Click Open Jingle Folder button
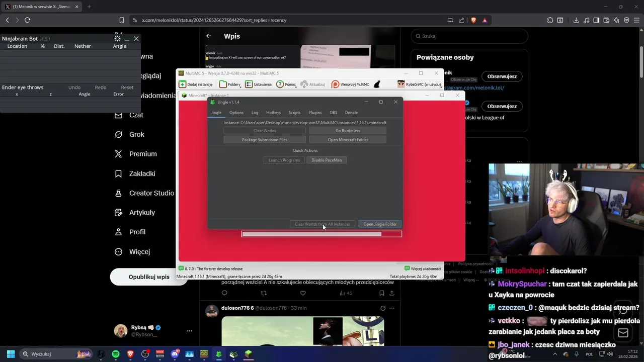The width and height of the screenshot is (644, 362). (x=380, y=224)
